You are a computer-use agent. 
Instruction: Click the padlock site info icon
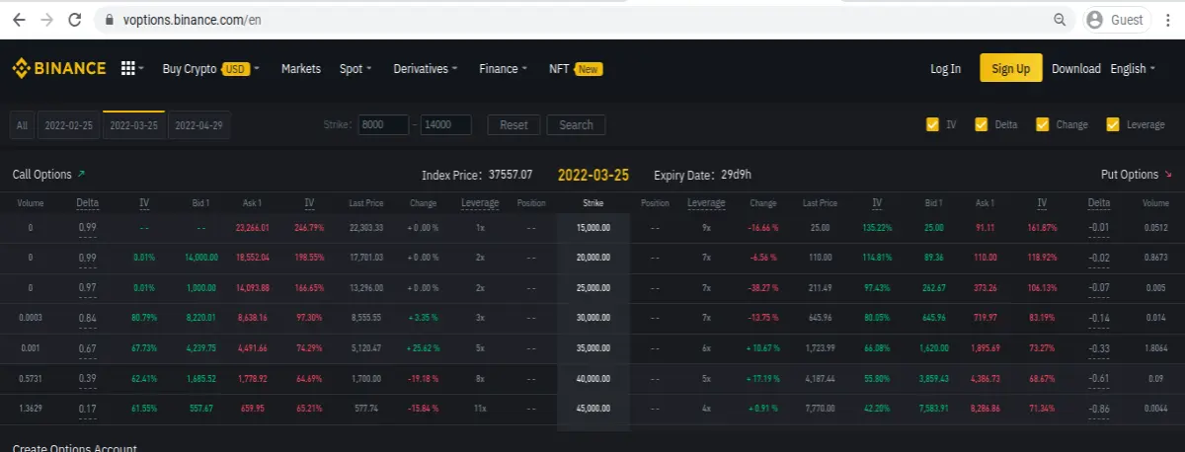[x=110, y=20]
